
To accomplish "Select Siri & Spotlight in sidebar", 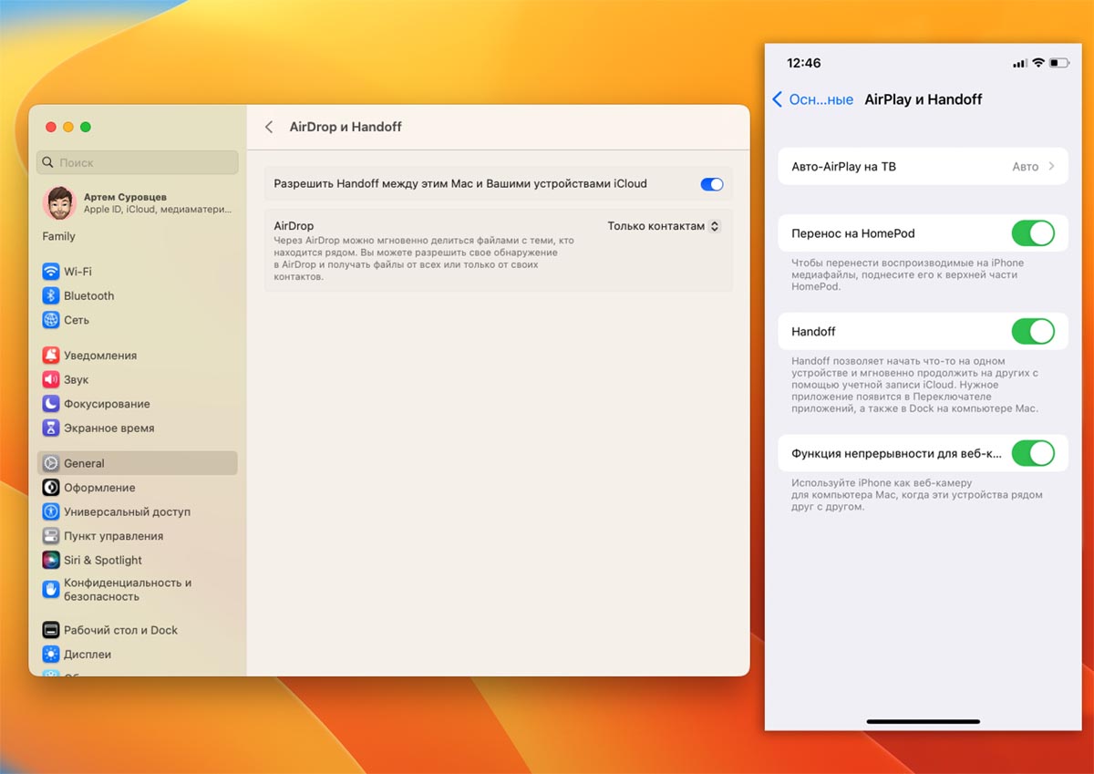I will (138, 561).
